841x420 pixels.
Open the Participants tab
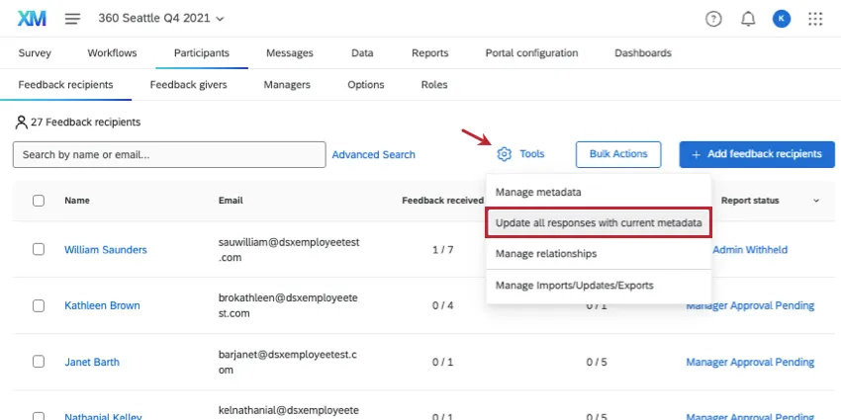point(202,53)
